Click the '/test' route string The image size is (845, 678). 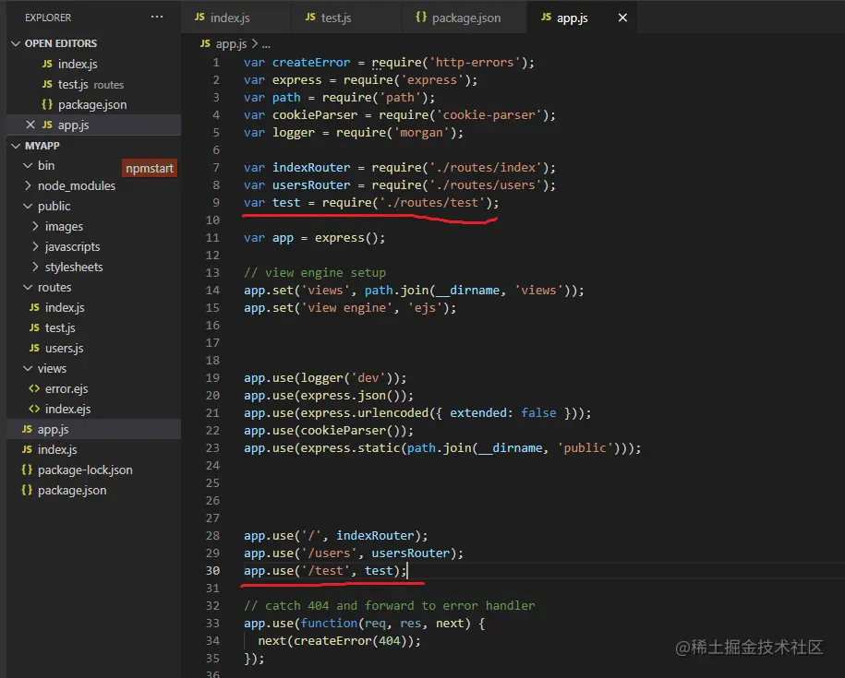click(x=325, y=570)
